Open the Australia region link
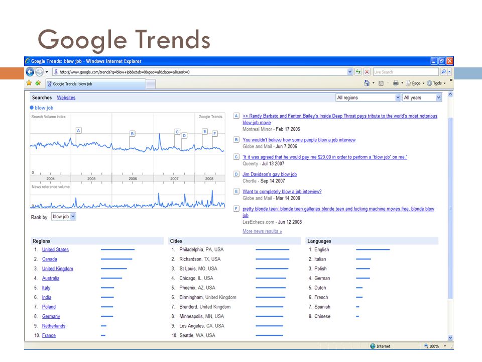Image resolution: width=482 pixels, height=362 pixels. pos(51,278)
